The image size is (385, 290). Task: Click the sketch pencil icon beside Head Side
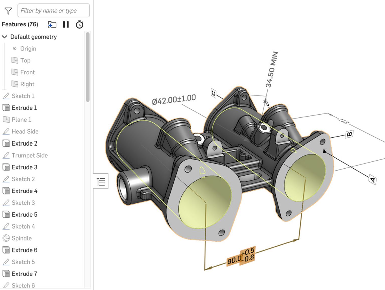(x=6, y=131)
